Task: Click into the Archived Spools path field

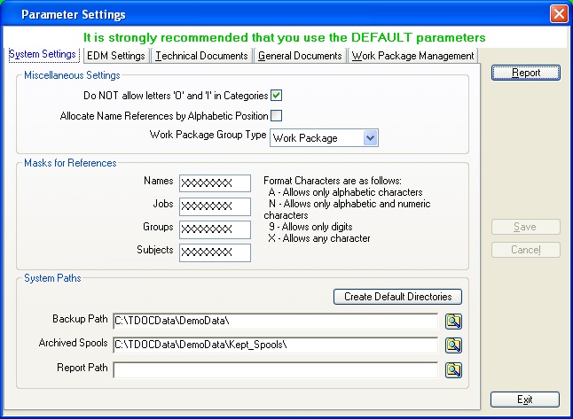Action: 275,345
